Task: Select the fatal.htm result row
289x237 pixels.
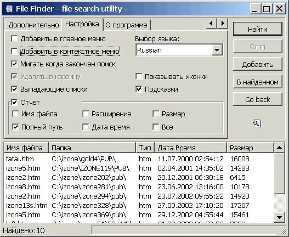Action: tap(139, 159)
